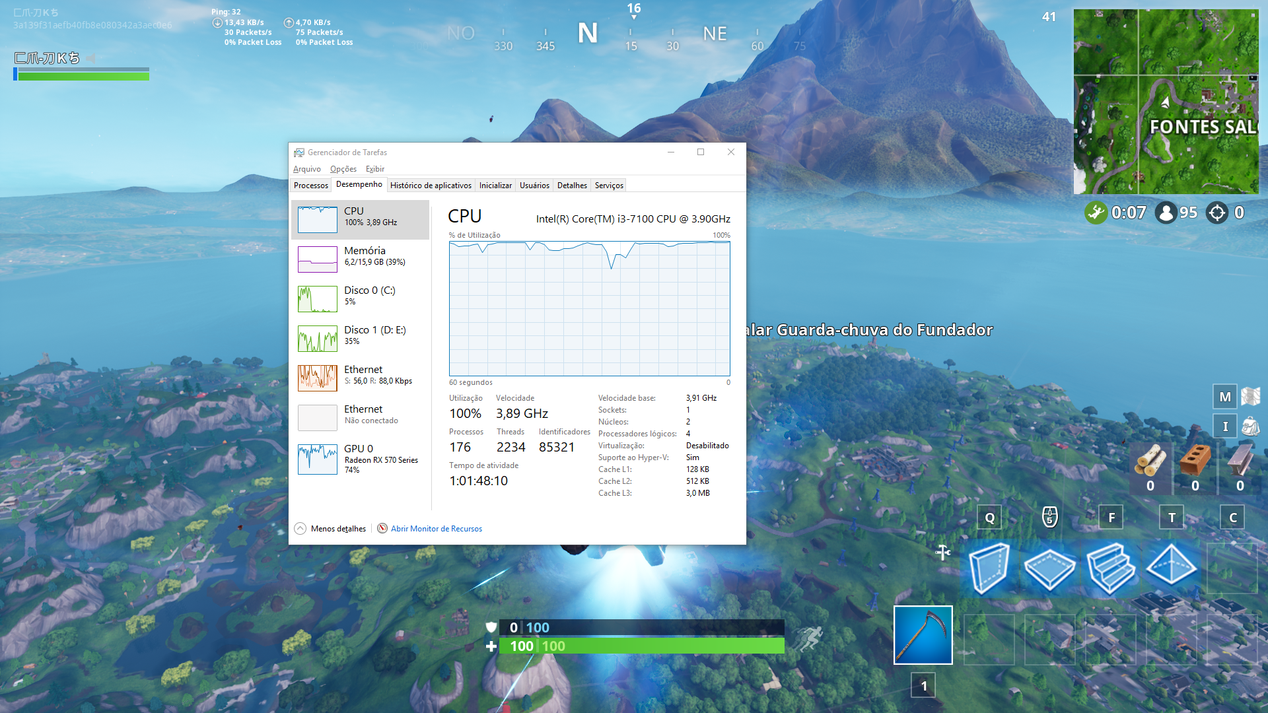1268x713 pixels.
Task: Switch to the Usuários tab
Action: pyautogui.click(x=534, y=186)
